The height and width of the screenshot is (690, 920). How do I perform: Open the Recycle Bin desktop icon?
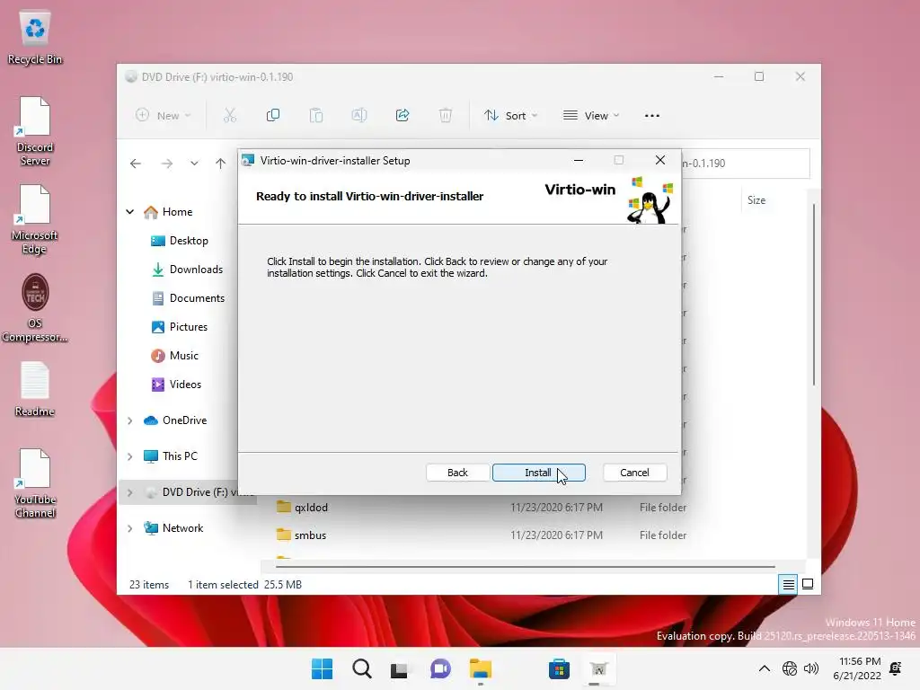pos(35,38)
